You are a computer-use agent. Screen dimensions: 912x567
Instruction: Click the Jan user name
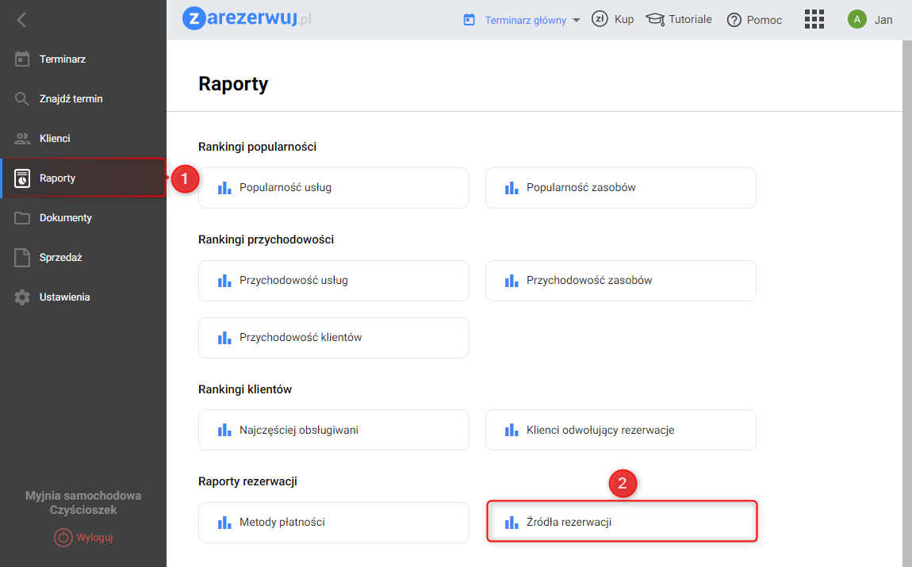coord(883,20)
